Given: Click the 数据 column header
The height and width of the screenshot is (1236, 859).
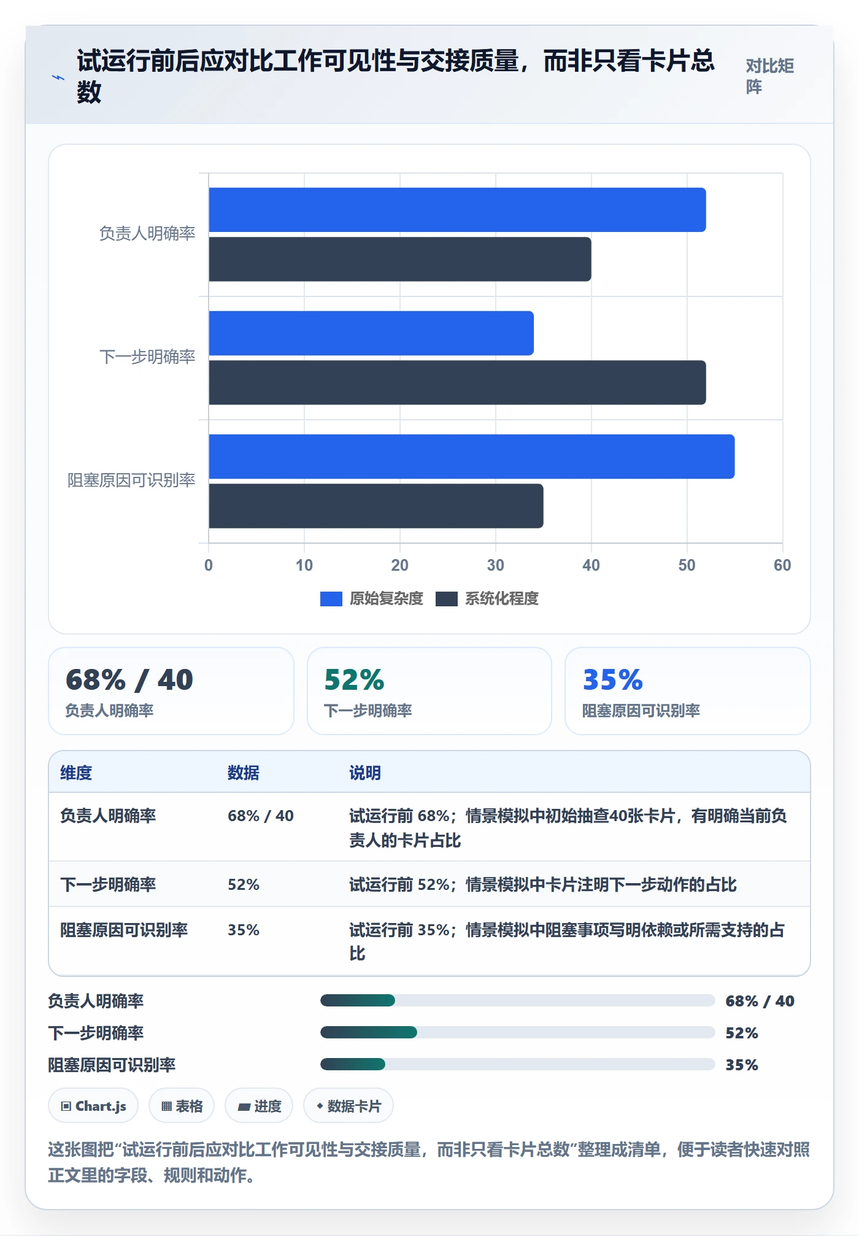Looking at the screenshot, I should (243, 773).
